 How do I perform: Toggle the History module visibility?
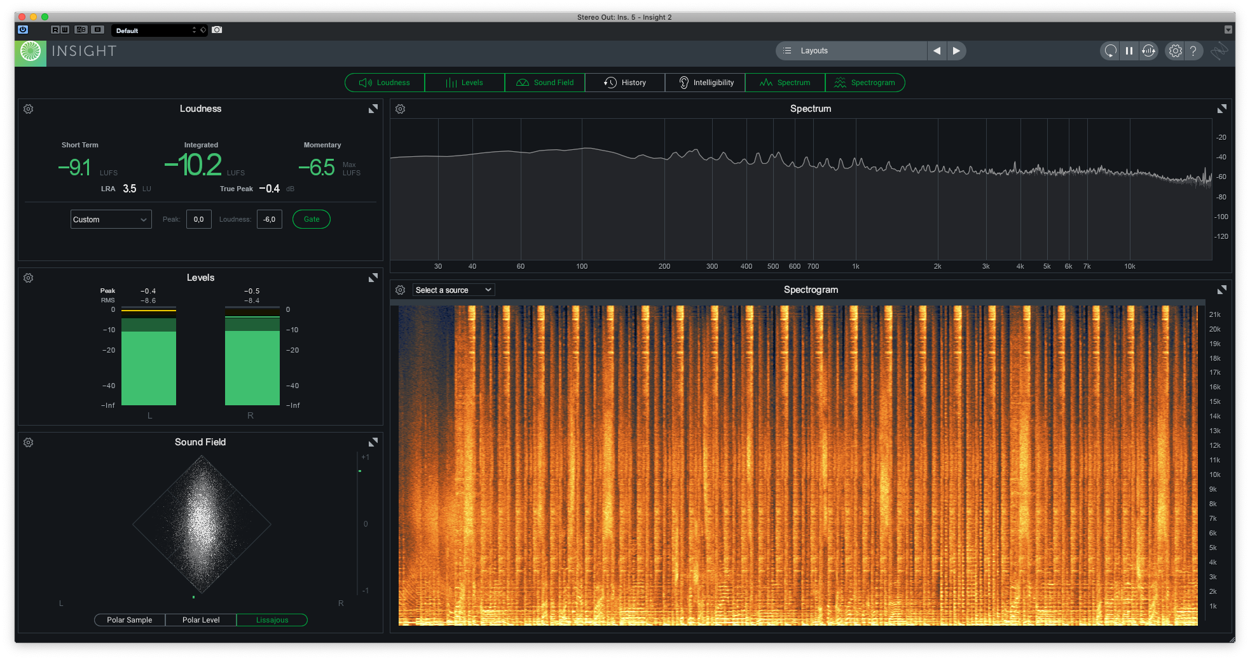pos(625,83)
